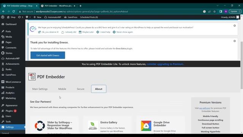Click the page vertical scrollbar
Screen dimensions: 243x137
241,65
